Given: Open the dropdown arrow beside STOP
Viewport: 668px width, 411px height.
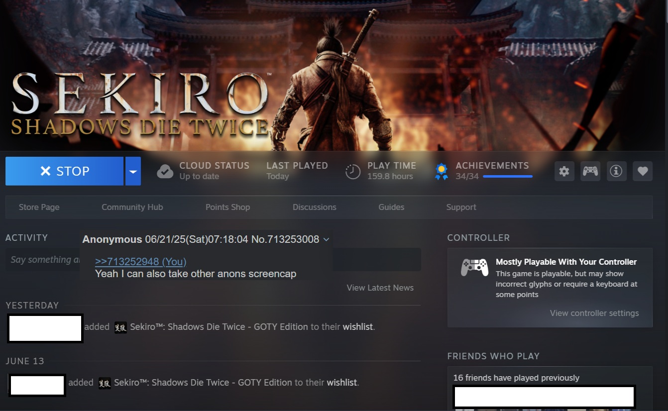Looking at the screenshot, I should [133, 171].
